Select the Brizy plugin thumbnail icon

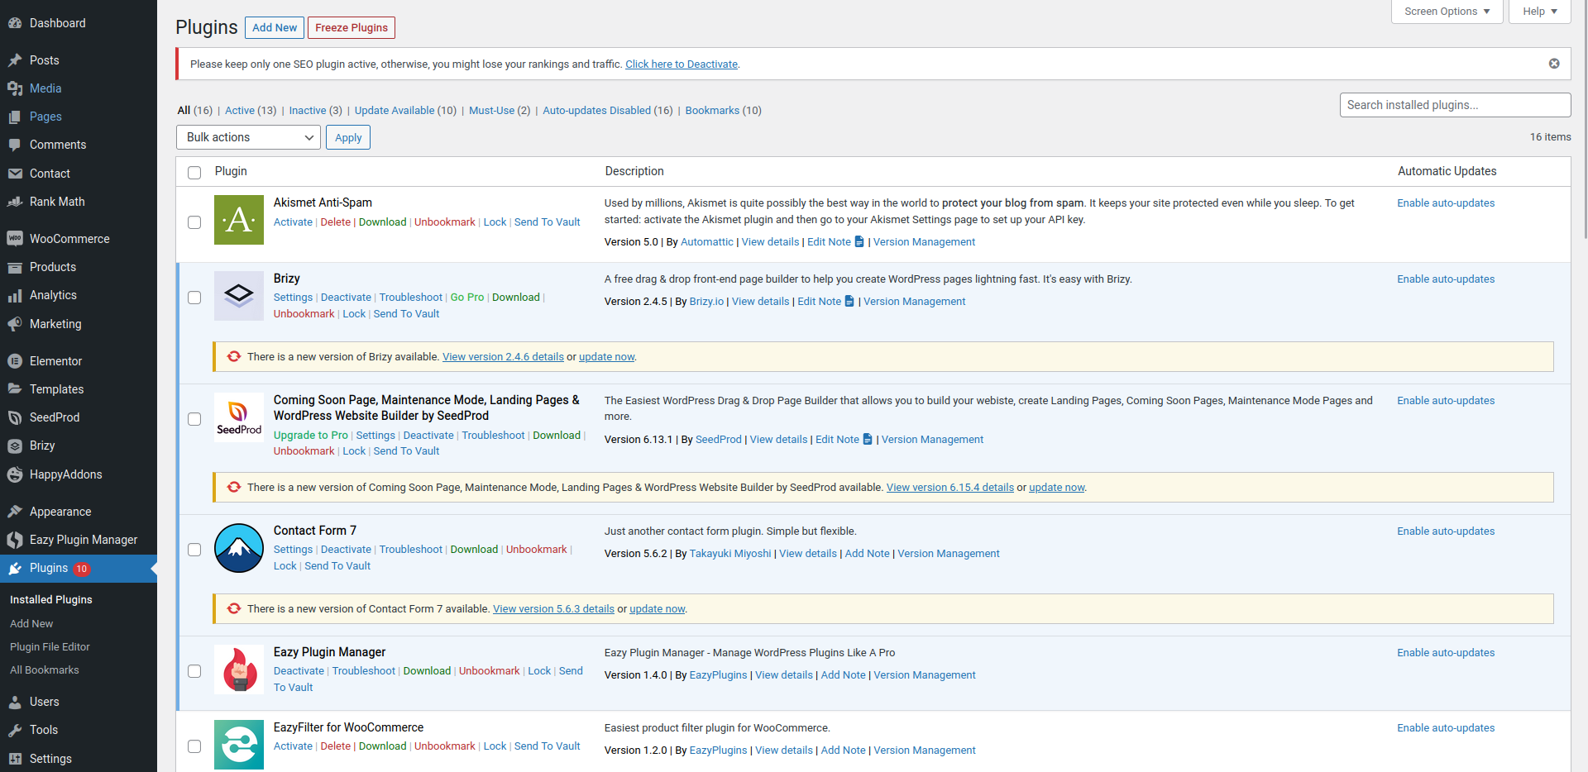(x=238, y=295)
